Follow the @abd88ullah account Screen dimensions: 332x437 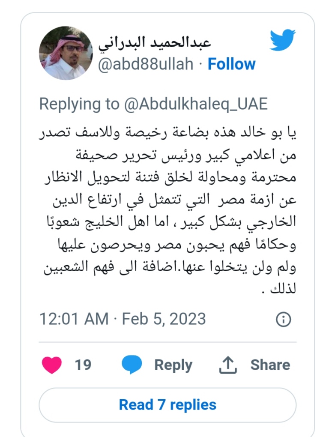231,64
